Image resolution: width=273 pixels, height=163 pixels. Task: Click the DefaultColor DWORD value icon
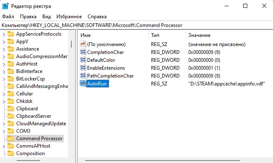coord(83,60)
